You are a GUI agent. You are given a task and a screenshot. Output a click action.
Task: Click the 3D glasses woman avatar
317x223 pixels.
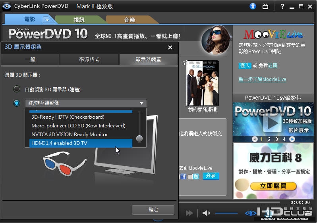click(x=216, y=40)
